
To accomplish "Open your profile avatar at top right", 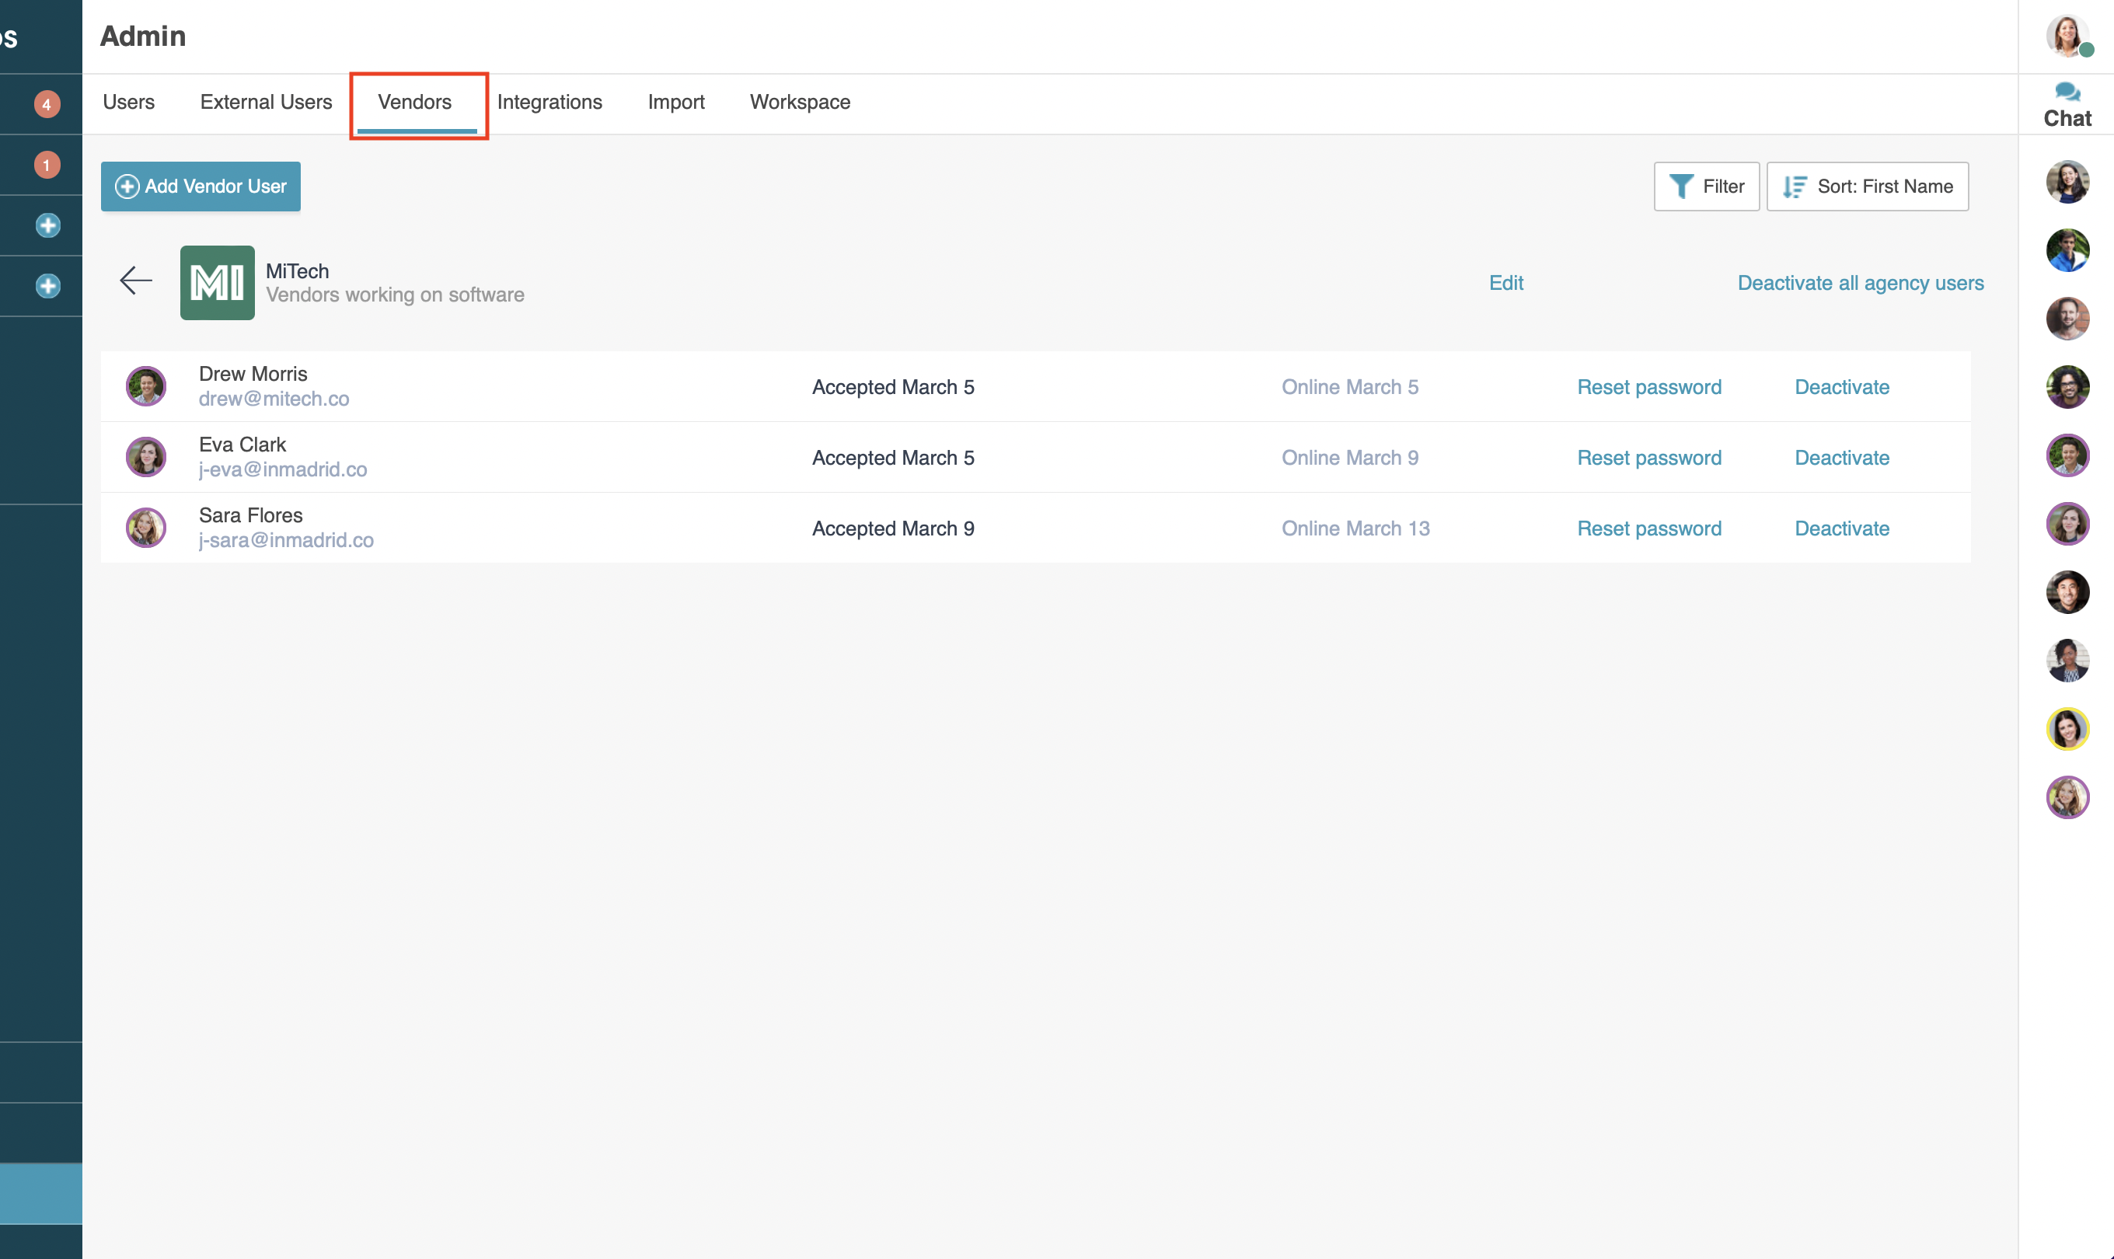I will point(2069,36).
